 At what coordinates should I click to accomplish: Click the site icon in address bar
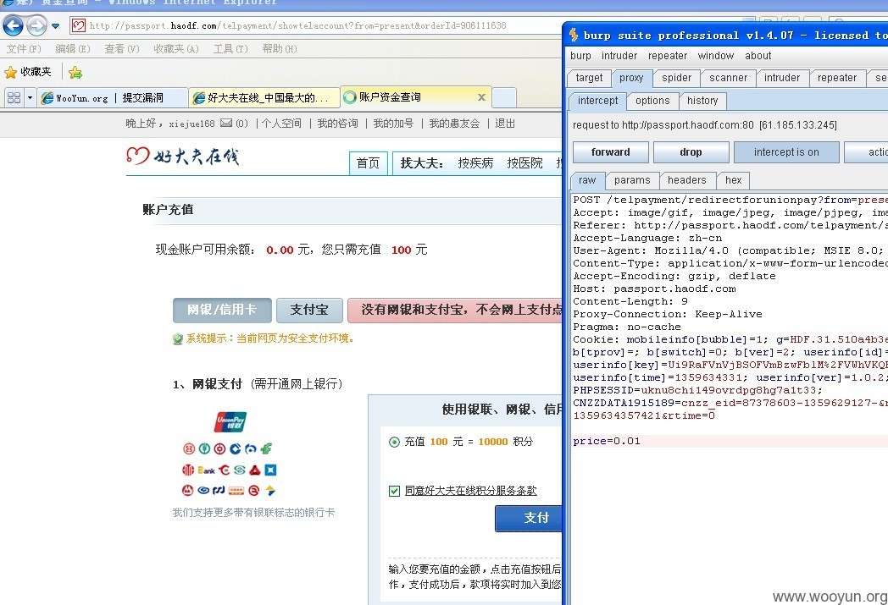(79, 25)
